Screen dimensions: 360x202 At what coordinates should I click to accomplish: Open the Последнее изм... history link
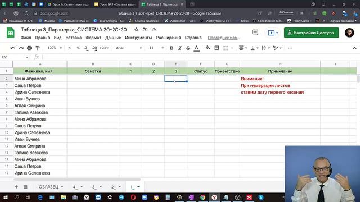tap(224, 38)
